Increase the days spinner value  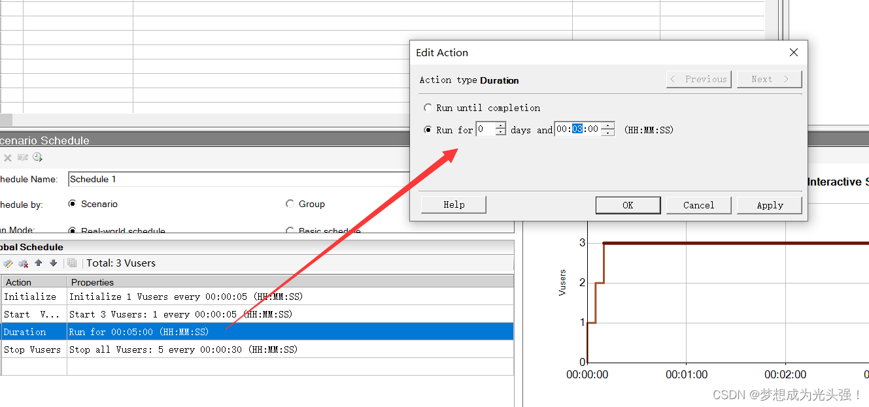501,126
